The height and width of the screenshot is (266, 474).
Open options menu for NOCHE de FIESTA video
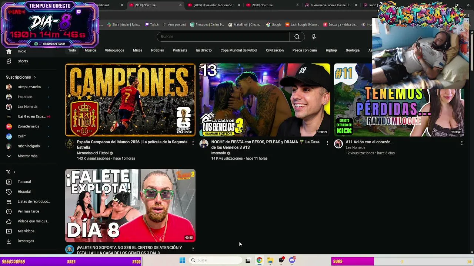point(327,143)
